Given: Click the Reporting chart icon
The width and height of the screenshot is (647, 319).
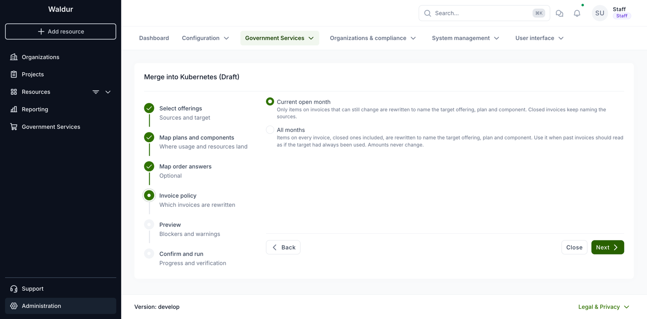Looking at the screenshot, I should click(14, 109).
